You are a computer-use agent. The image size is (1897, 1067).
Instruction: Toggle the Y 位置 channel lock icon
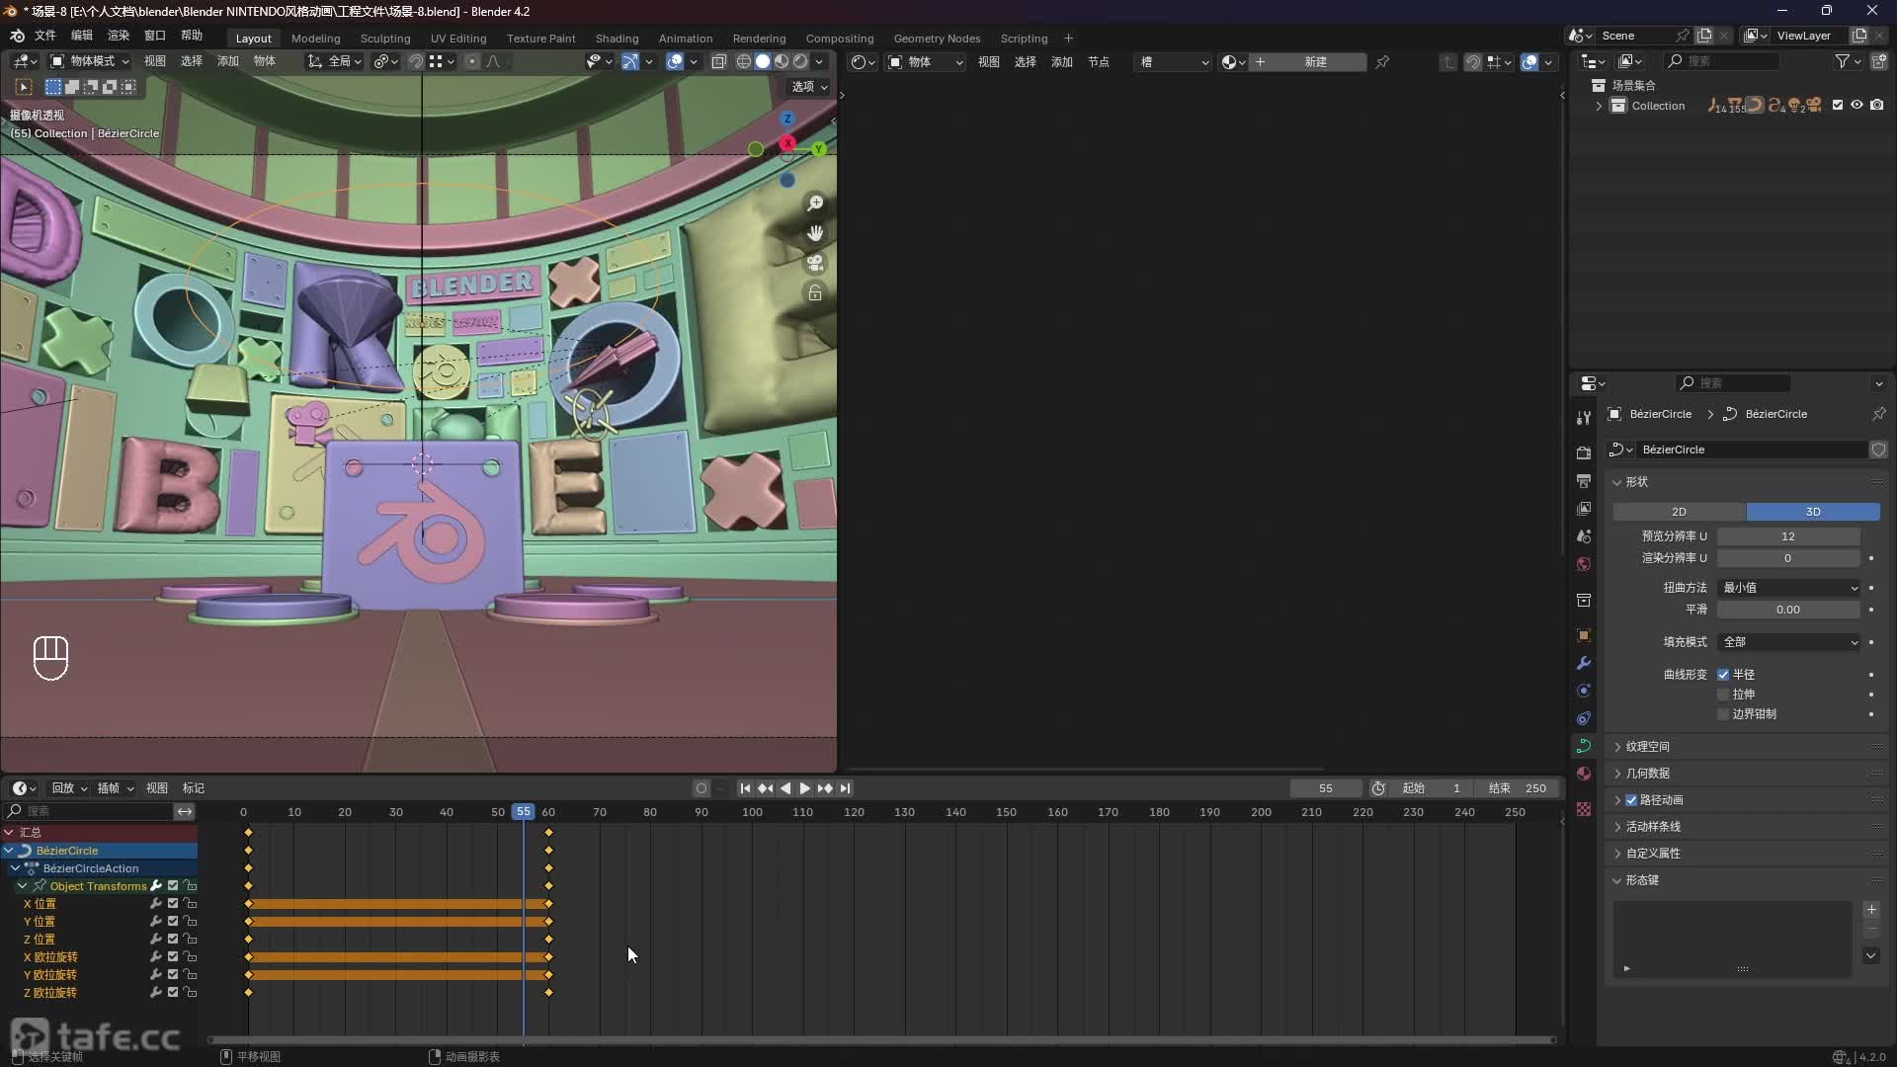point(190,921)
